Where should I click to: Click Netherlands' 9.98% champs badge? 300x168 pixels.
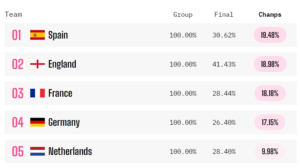tap(270, 151)
